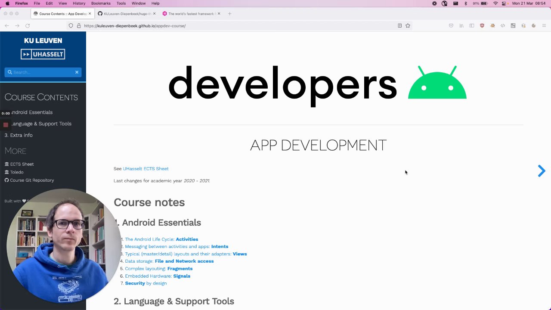
Task: Click the Language & Support Tools heading
Action: (x=174, y=301)
